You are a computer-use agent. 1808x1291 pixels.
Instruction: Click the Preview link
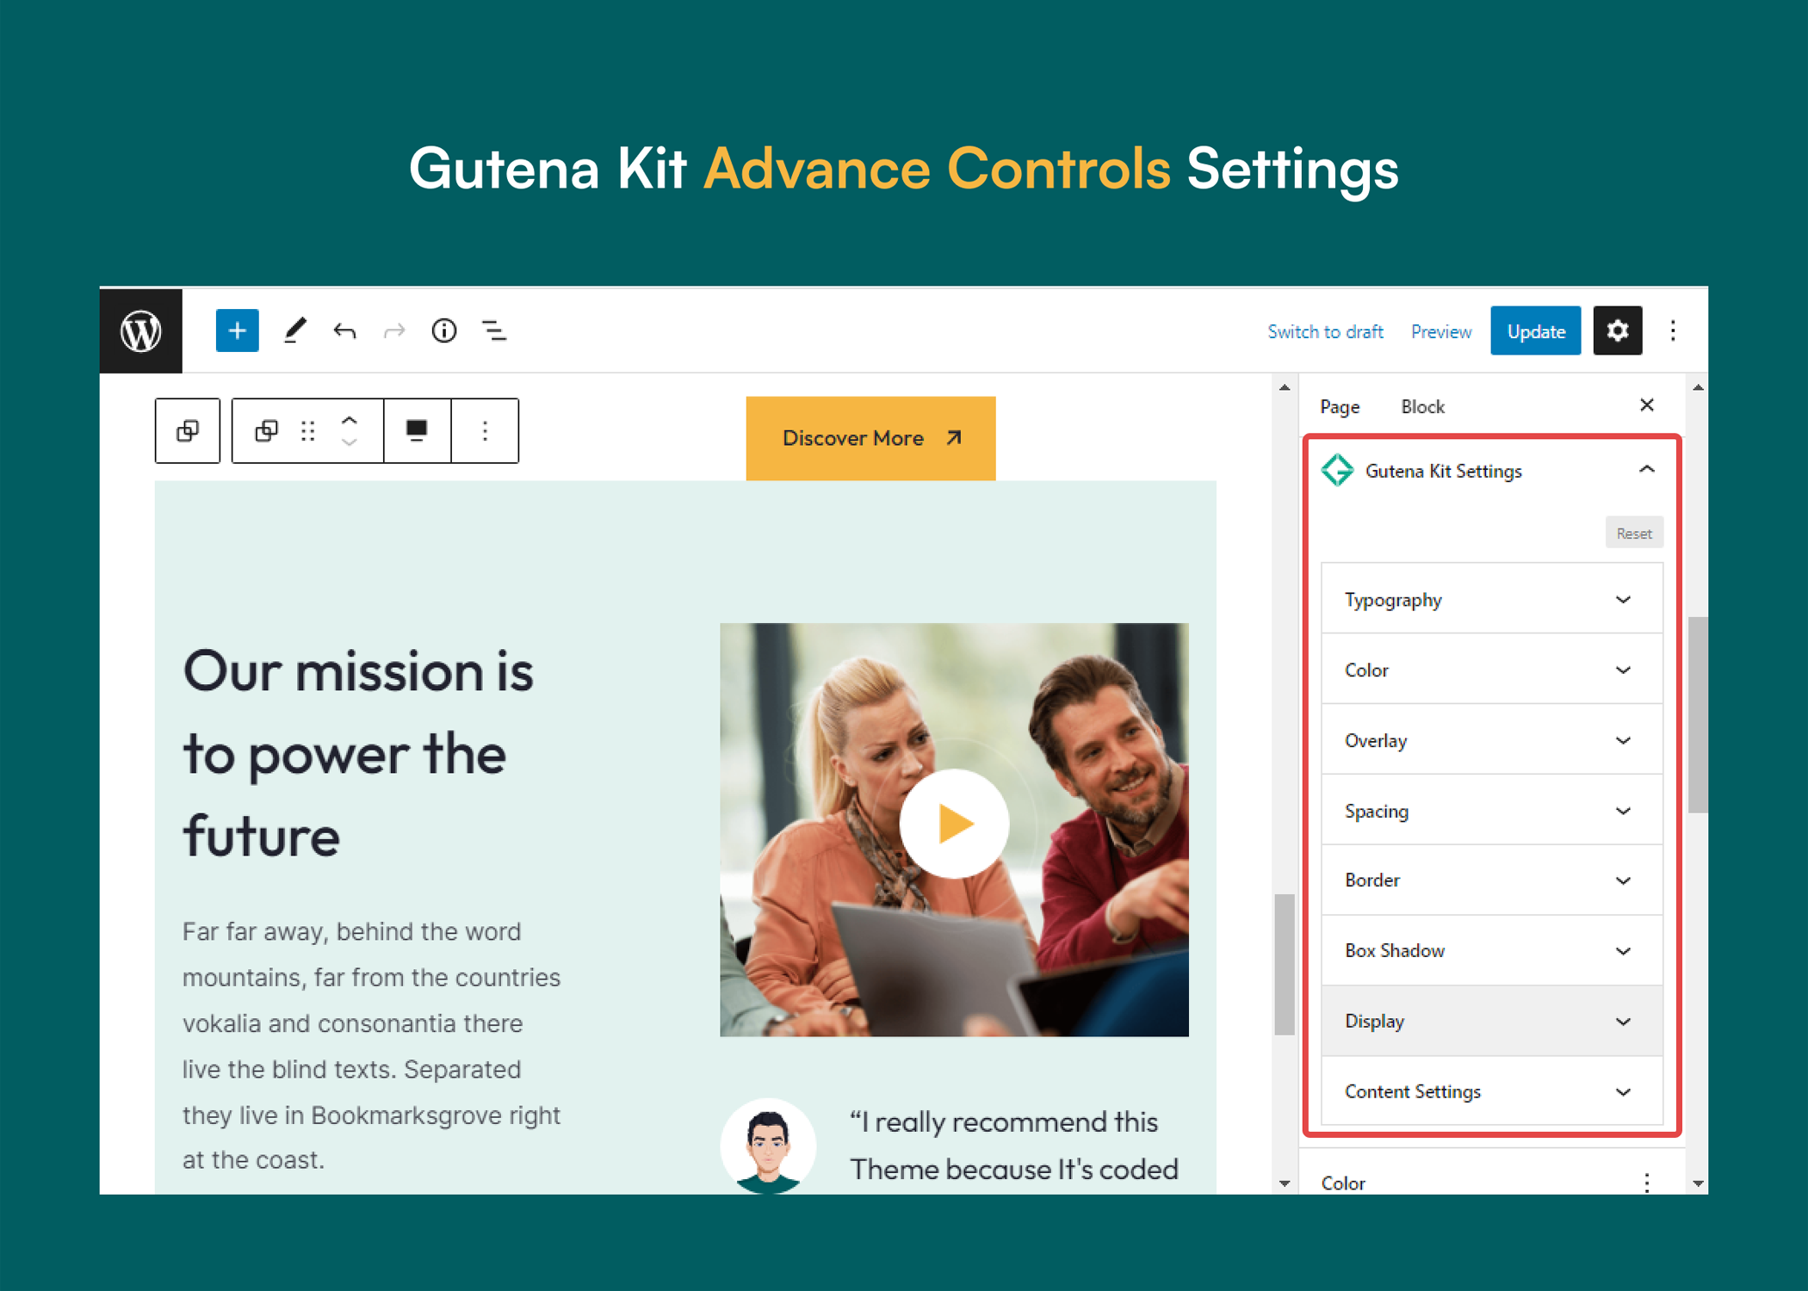pos(1440,331)
